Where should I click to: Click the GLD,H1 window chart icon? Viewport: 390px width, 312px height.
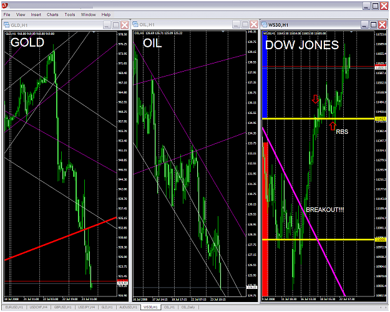coord(7,25)
